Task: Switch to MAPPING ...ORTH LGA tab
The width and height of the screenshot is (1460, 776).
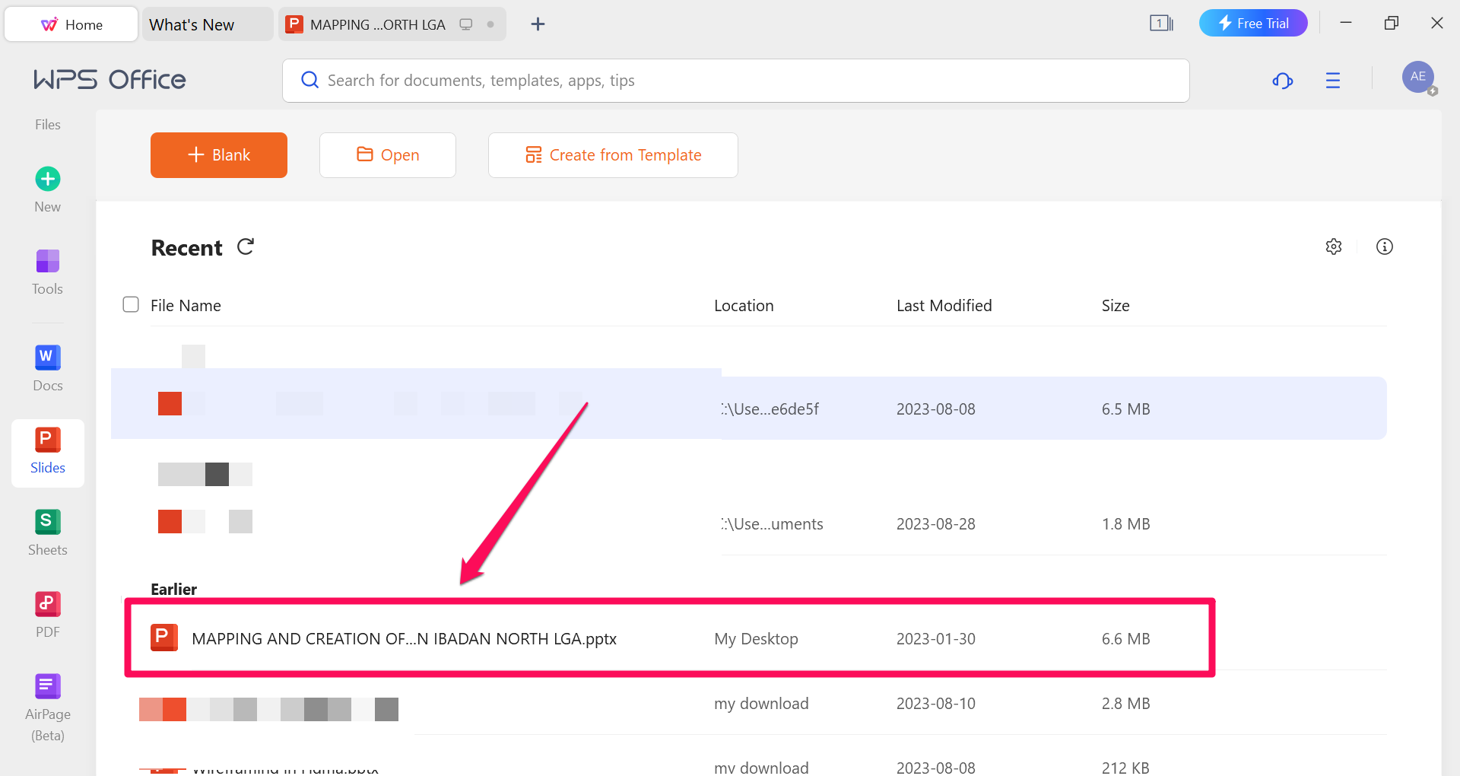Action: [x=378, y=24]
